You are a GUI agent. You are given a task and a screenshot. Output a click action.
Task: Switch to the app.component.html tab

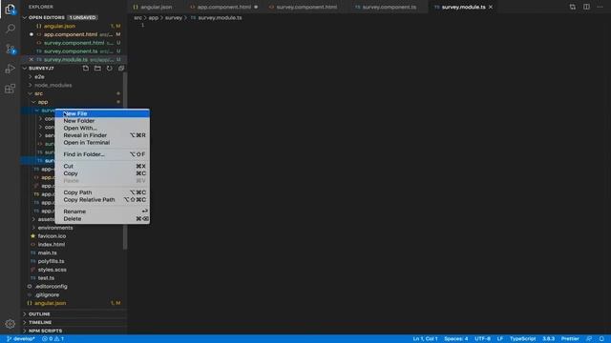[223, 7]
